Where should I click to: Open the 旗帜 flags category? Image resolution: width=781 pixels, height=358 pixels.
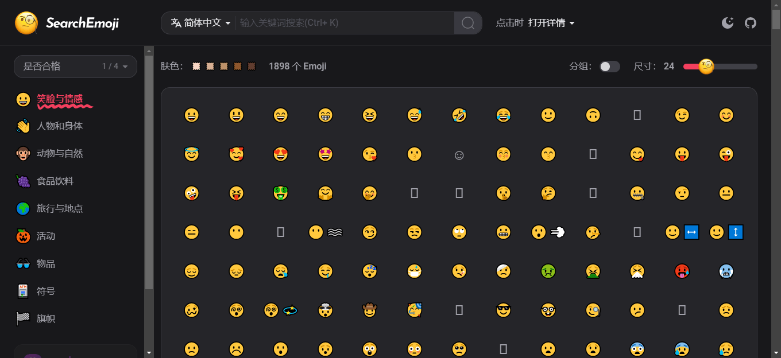[46, 319]
